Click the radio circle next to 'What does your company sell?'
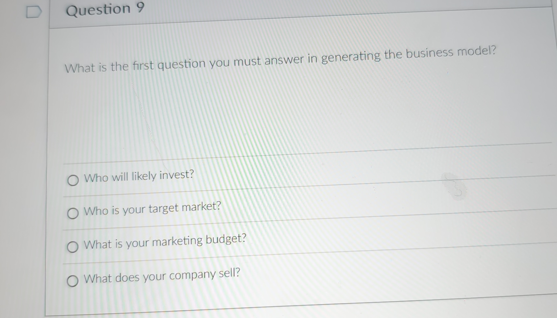557x318 pixels. tap(73, 281)
